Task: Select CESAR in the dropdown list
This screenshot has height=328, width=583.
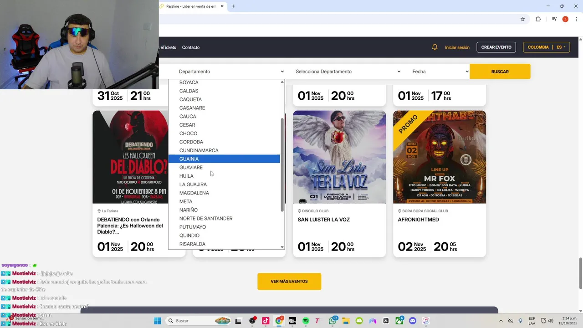Action: point(224,125)
